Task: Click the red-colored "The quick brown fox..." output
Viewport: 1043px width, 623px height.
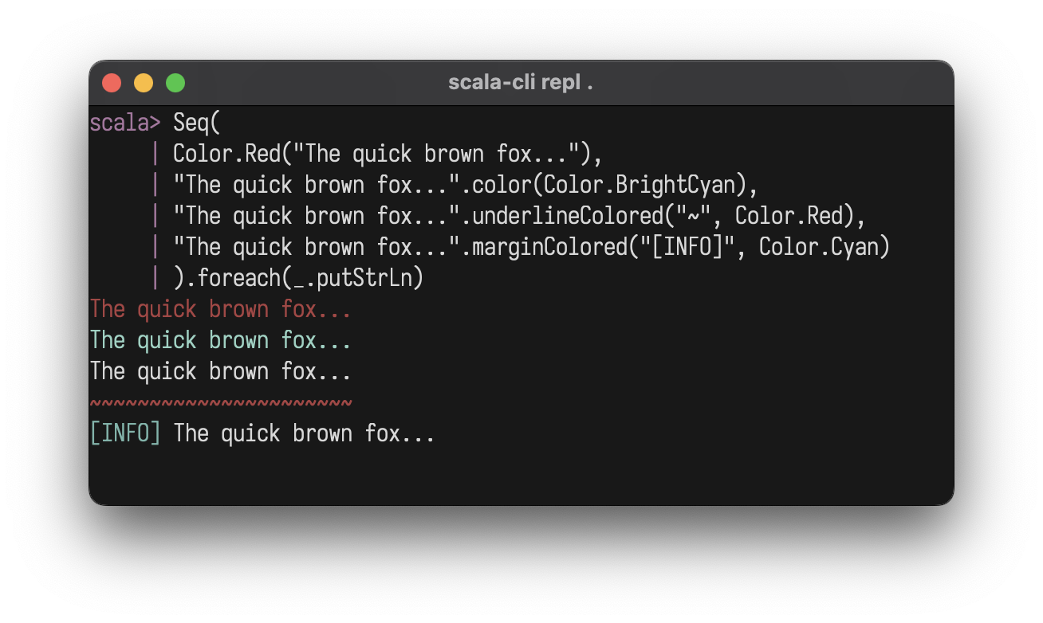Action: coord(221,309)
